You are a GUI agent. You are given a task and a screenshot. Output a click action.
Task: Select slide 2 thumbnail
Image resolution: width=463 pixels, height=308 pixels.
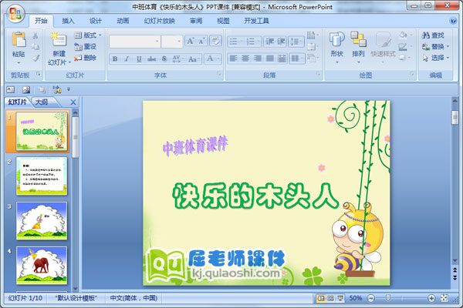tap(42, 176)
